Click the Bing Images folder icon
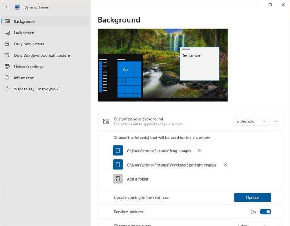This screenshot has height=226, width=290. 118,150
